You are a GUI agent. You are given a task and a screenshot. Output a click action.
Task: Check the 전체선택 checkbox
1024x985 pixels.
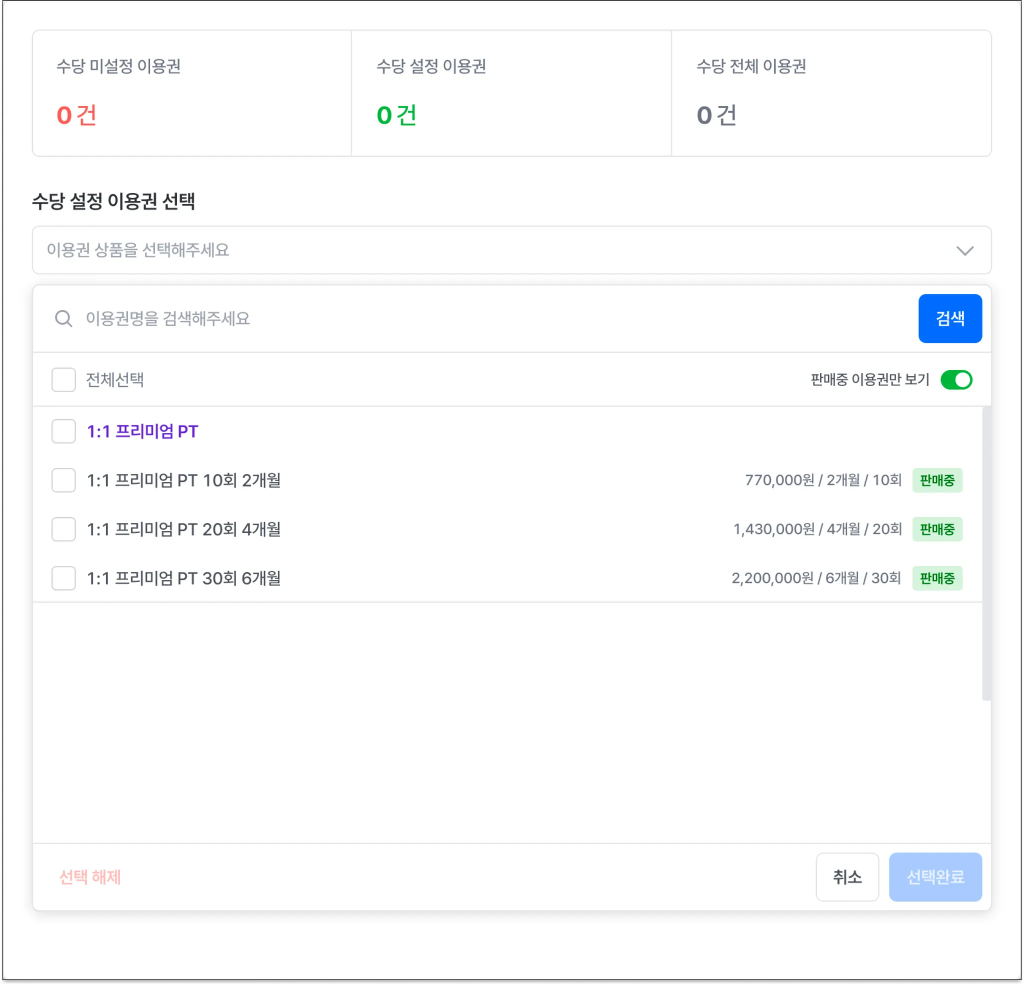[x=63, y=379]
